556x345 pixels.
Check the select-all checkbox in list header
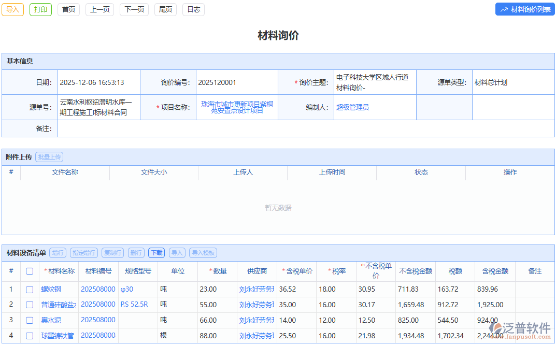pos(30,271)
